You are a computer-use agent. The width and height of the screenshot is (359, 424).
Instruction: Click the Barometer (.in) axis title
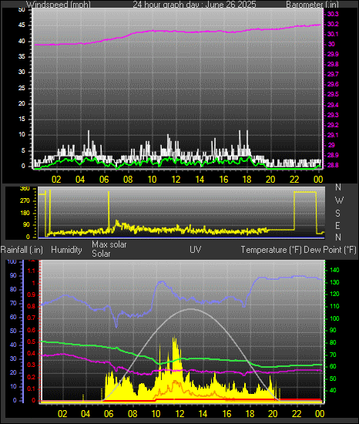312,5
